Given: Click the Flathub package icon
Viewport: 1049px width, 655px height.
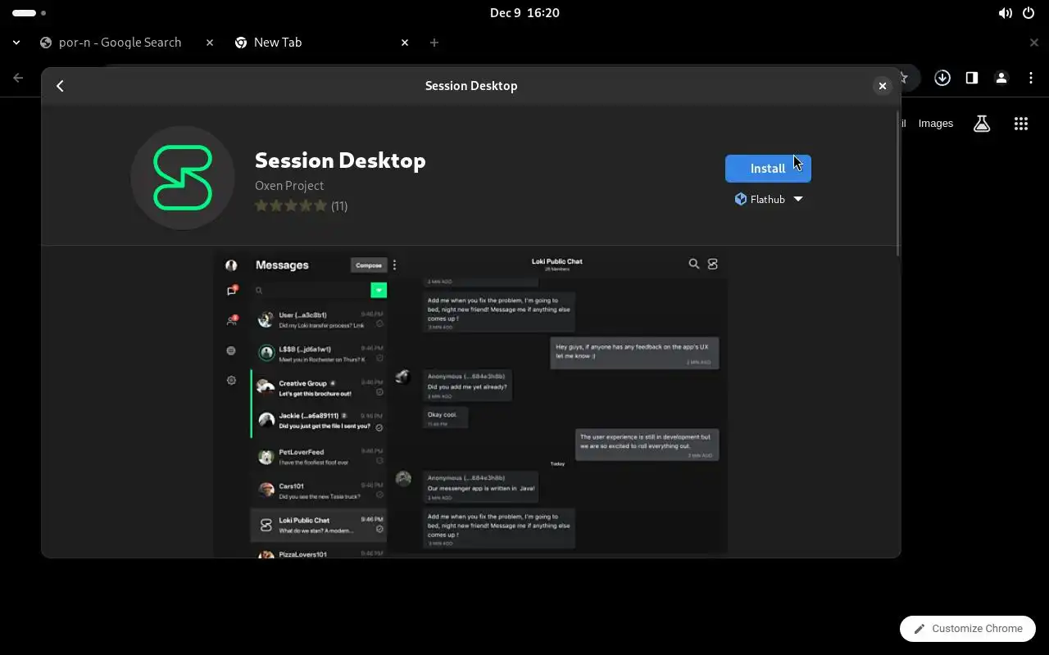Looking at the screenshot, I should click(741, 199).
